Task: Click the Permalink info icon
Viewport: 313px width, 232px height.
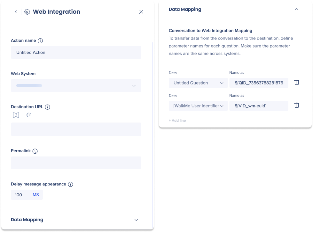Action: click(35, 151)
